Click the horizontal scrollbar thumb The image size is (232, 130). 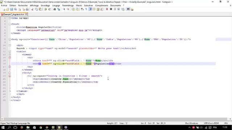pos(115,119)
